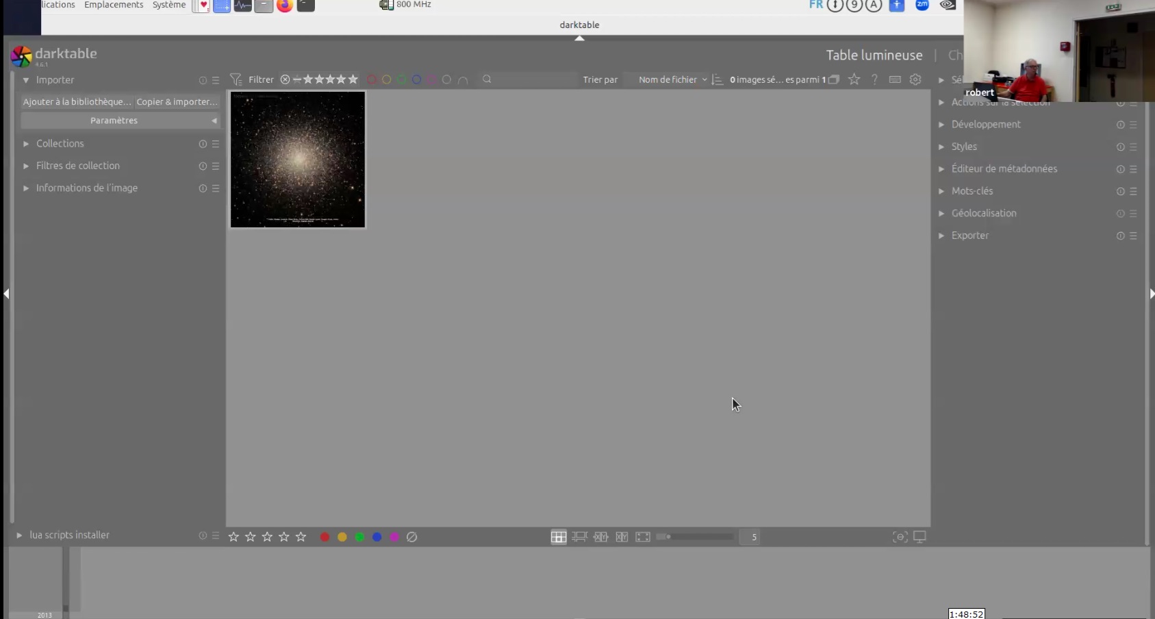
Task: Toggle the thumbnail overlays star icon in the top bar
Action: pos(854,79)
